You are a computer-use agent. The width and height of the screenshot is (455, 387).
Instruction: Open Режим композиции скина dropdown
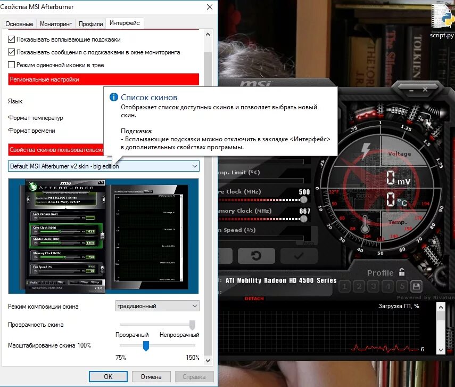click(158, 306)
